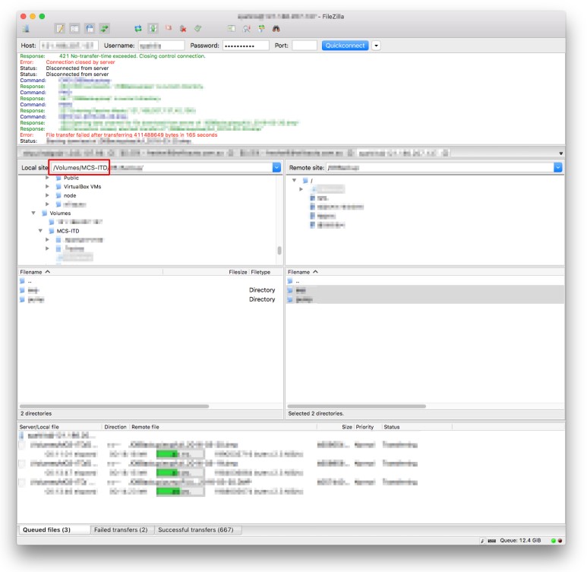The image size is (587, 572).
Task: Toggle the transfer queue display icon
Action: pyautogui.click(x=105, y=28)
